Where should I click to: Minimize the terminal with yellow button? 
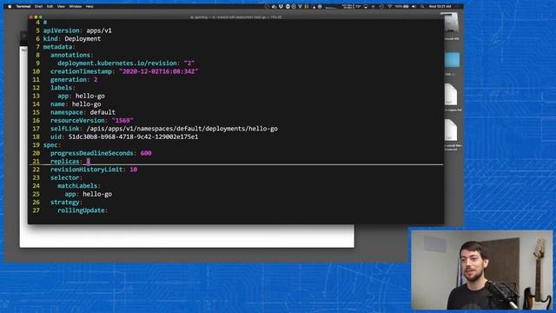tap(36, 17)
